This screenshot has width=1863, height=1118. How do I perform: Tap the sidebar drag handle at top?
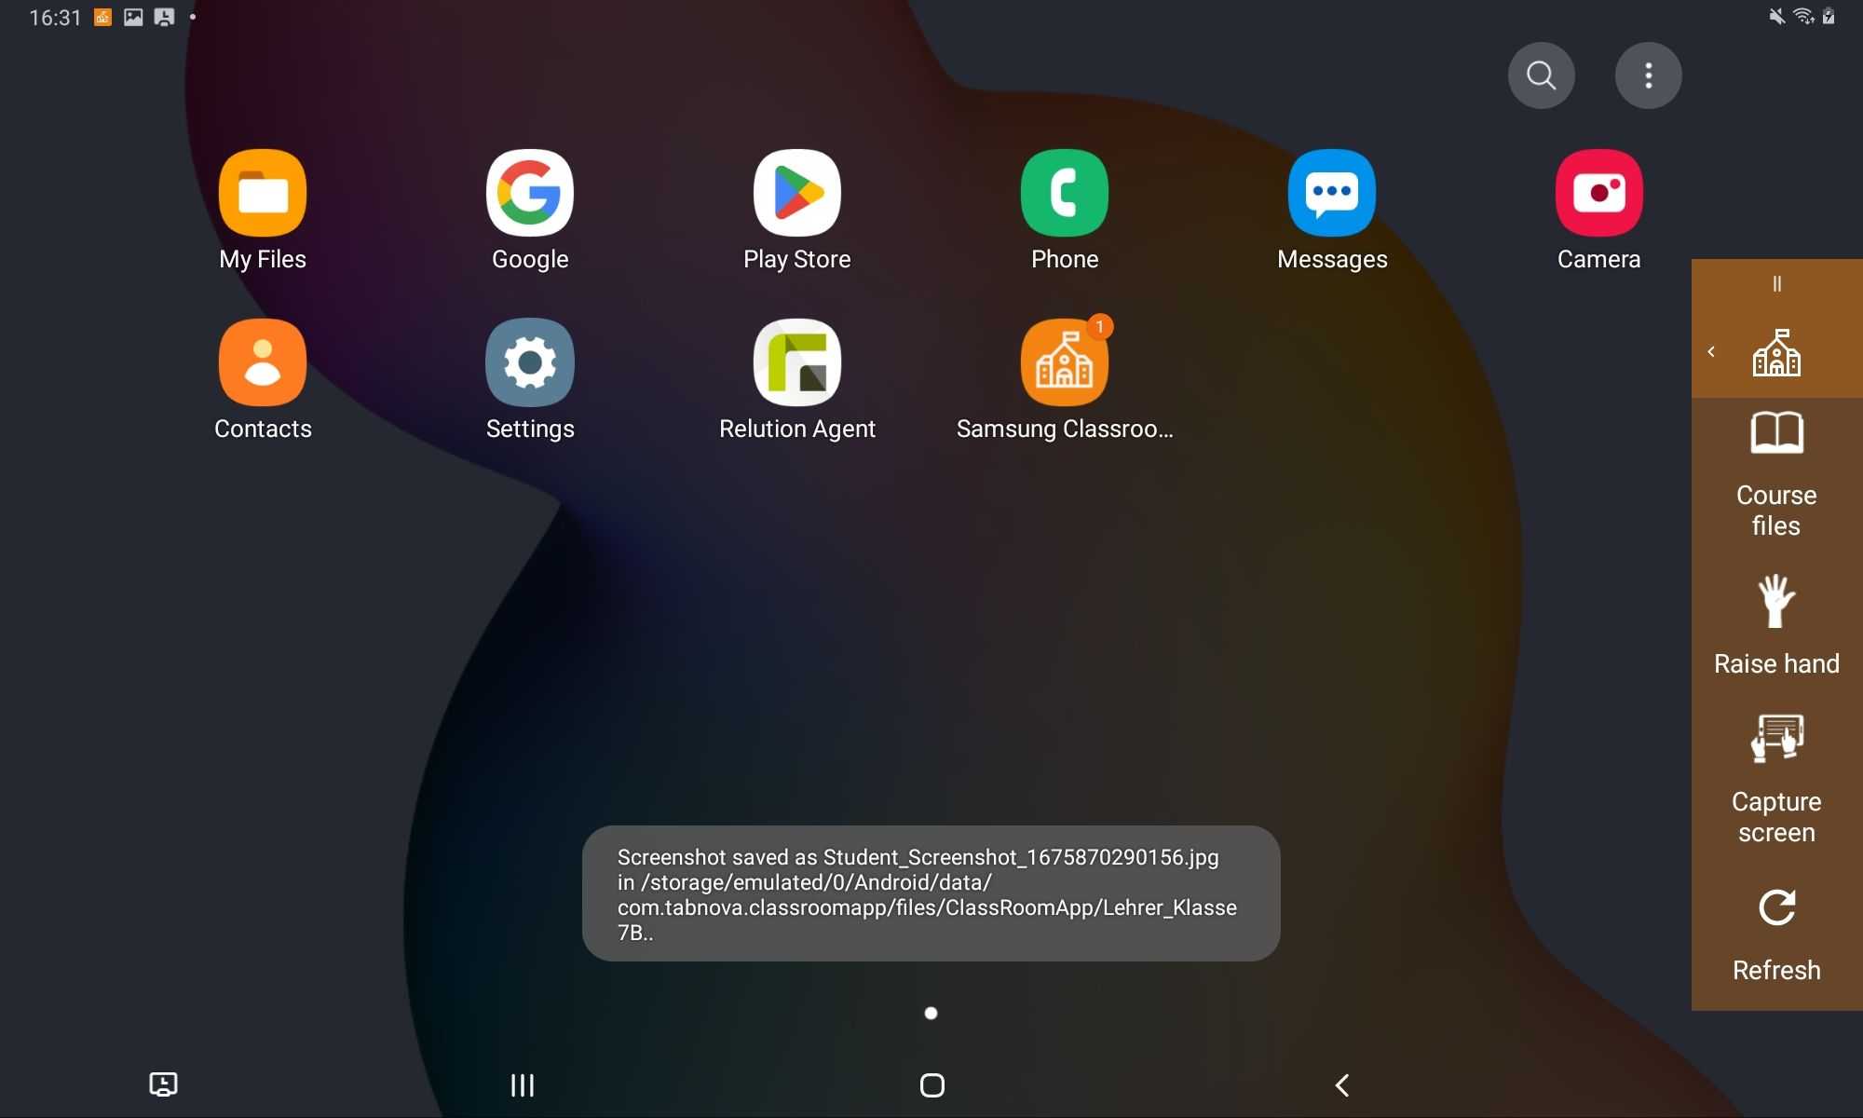pos(1776,283)
